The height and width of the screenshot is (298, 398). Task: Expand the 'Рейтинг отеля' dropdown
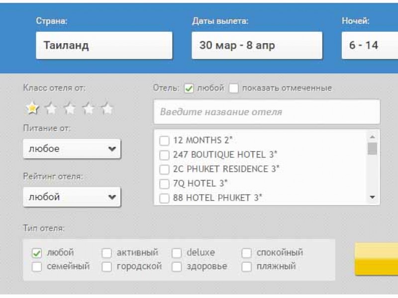[x=72, y=197]
